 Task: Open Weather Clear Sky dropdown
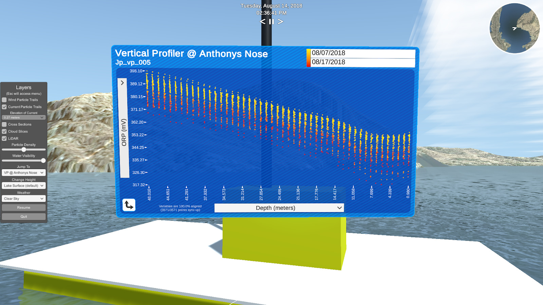(x=24, y=199)
